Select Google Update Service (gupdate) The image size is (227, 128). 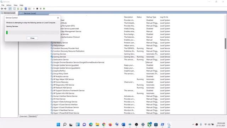point(111,65)
